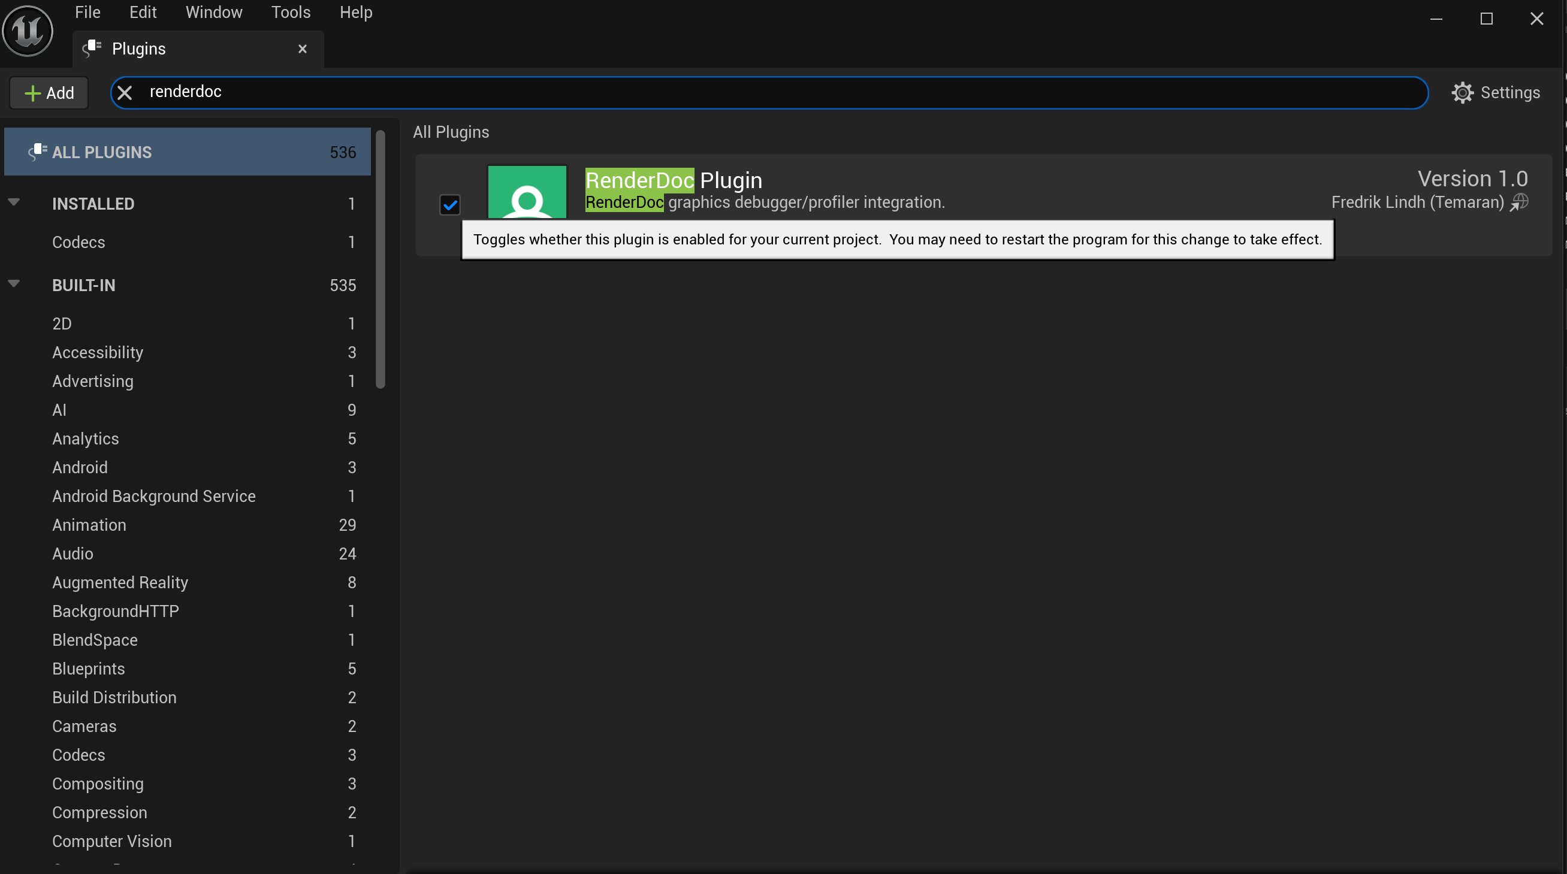Screen dimensions: 1567x874
Task: Click the category list scrollbar
Action: tap(381, 259)
